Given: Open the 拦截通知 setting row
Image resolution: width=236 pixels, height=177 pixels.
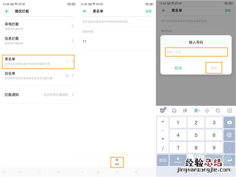Looking at the screenshot, I should (x=38, y=94).
